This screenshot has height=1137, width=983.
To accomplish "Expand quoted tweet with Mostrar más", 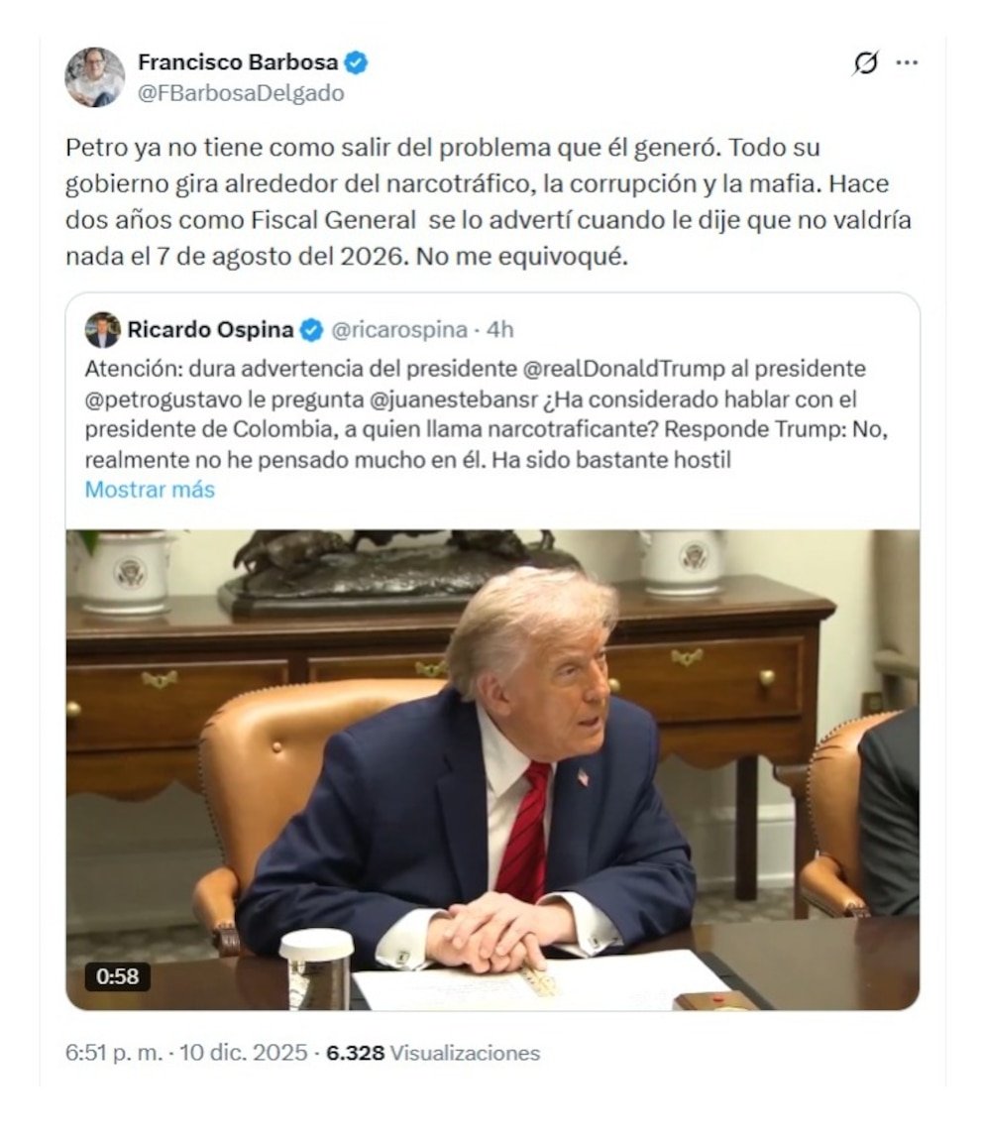I will 150,490.
